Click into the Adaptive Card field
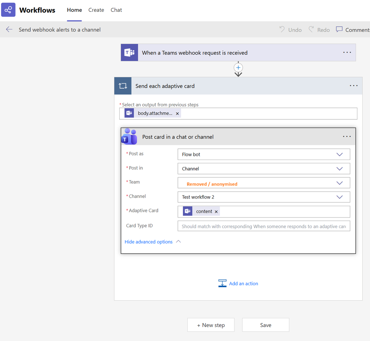The height and width of the screenshot is (341, 370). coord(264,212)
